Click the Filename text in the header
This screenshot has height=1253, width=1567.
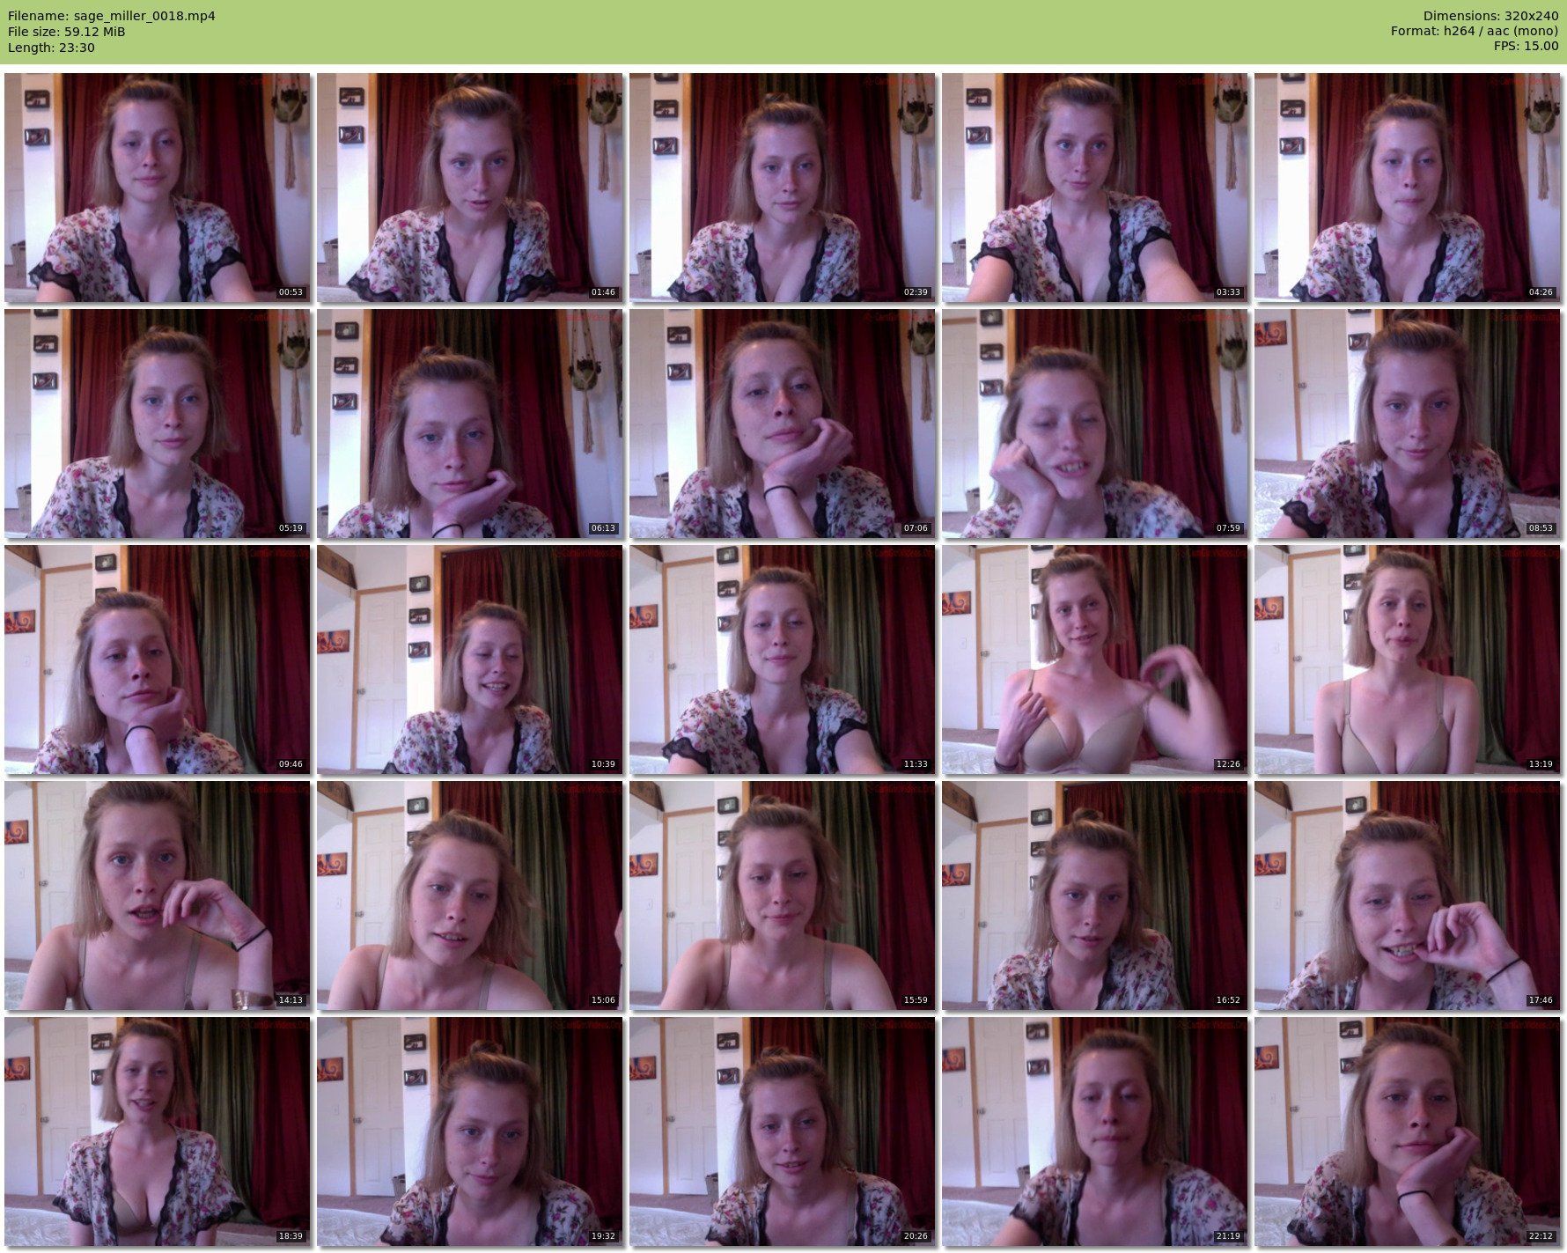click(x=112, y=16)
